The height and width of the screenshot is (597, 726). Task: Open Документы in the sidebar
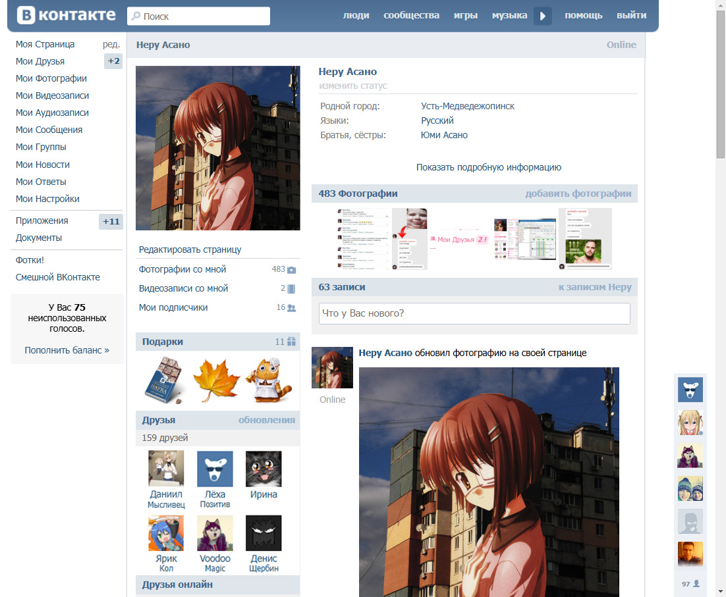(39, 238)
